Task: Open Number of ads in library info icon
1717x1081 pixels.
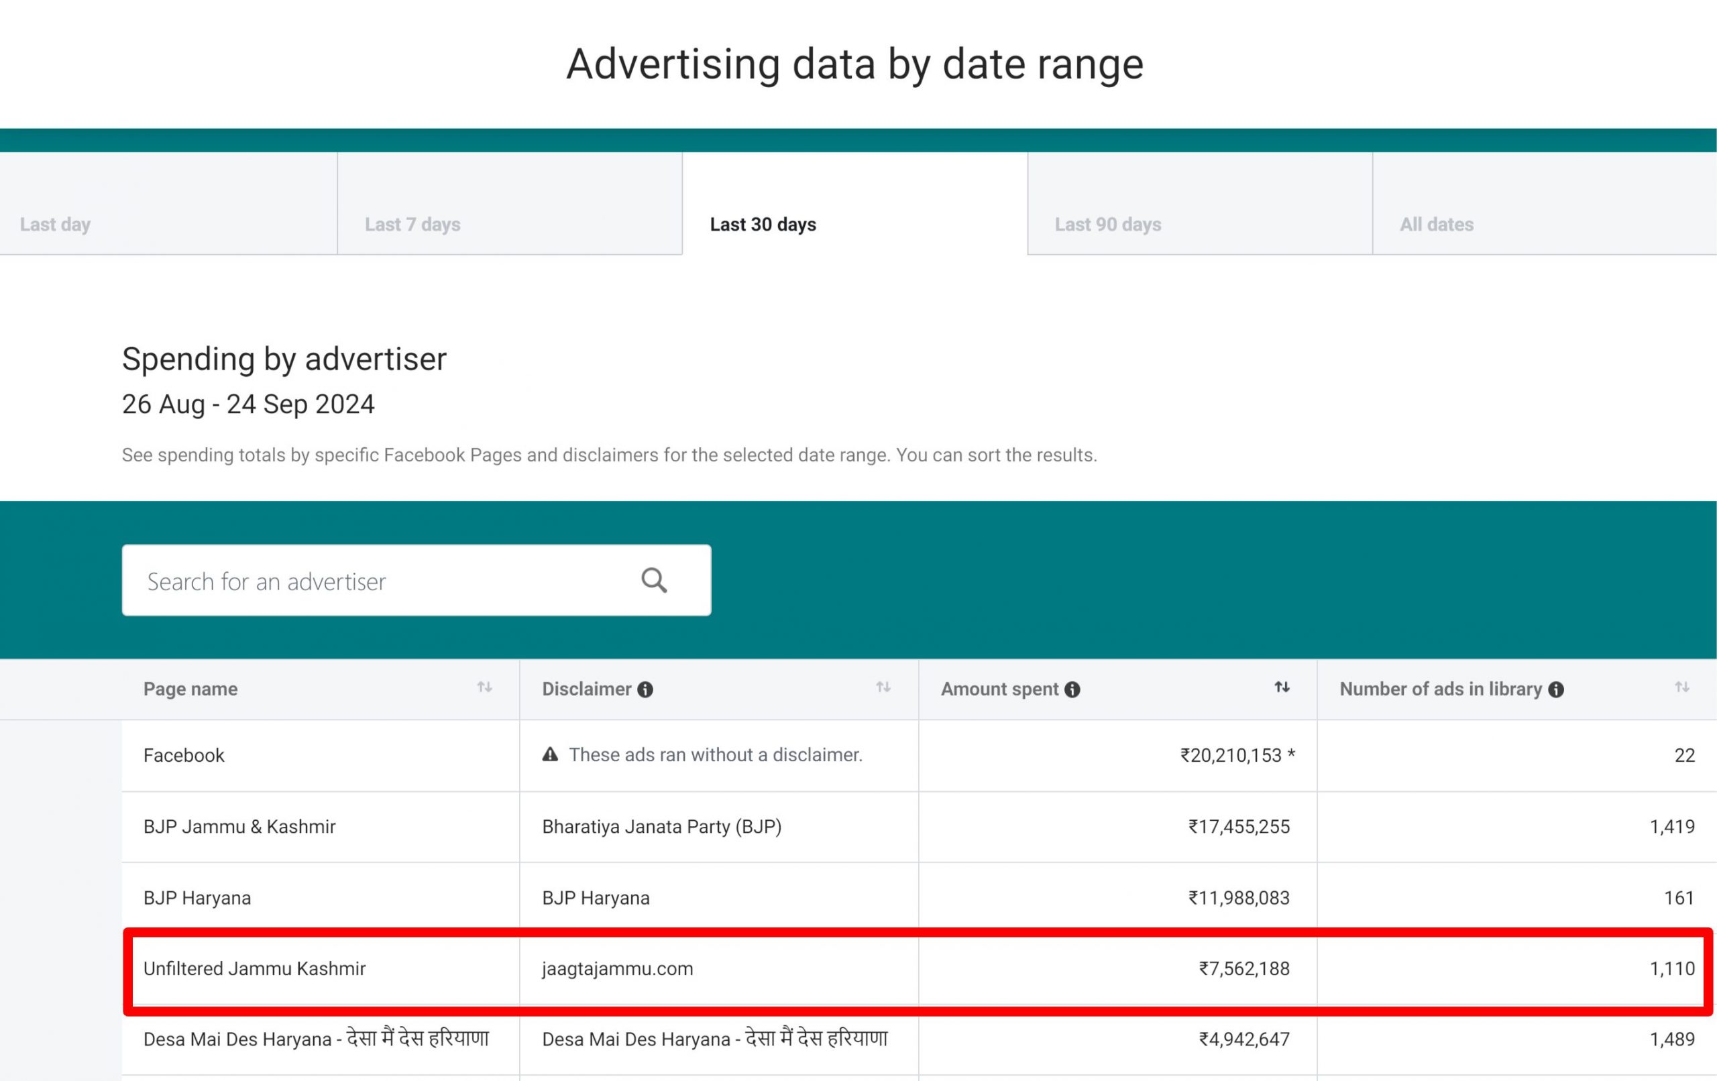Action: 1557,689
